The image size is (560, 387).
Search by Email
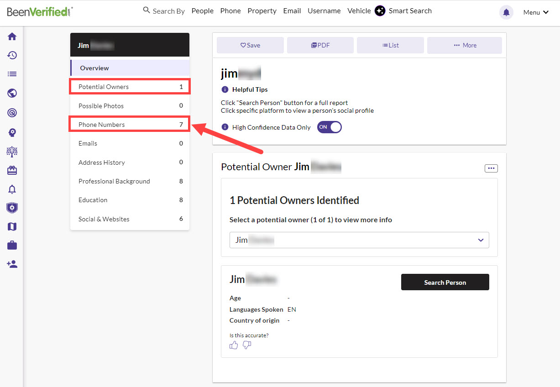click(x=292, y=11)
